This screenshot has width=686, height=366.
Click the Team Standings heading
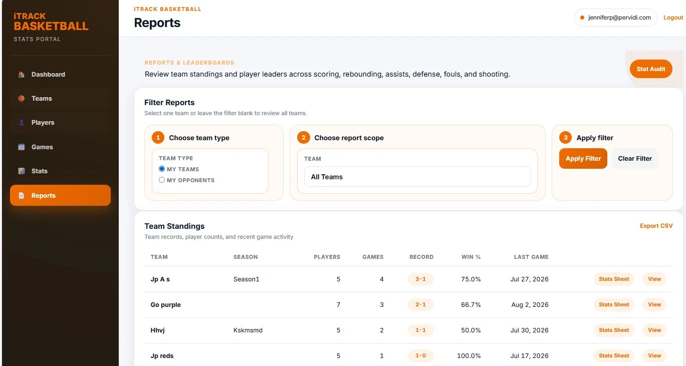[174, 226]
